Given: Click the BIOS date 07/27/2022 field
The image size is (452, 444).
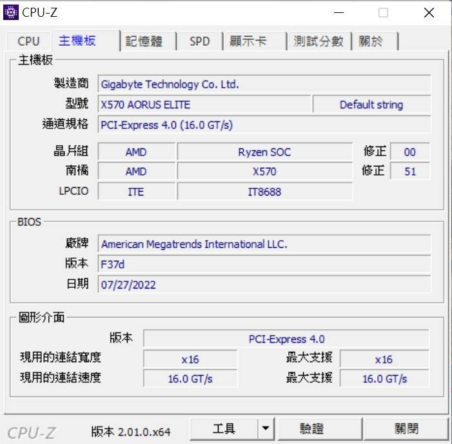Looking at the screenshot, I should point(264,285).
